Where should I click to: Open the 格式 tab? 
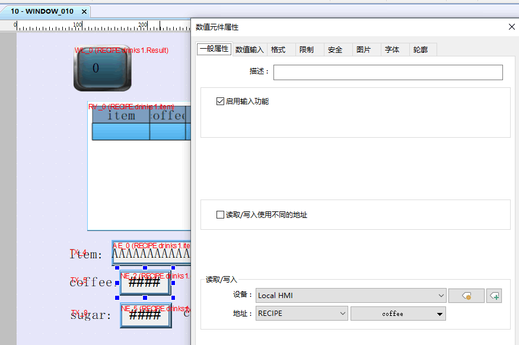coord(278,50)
